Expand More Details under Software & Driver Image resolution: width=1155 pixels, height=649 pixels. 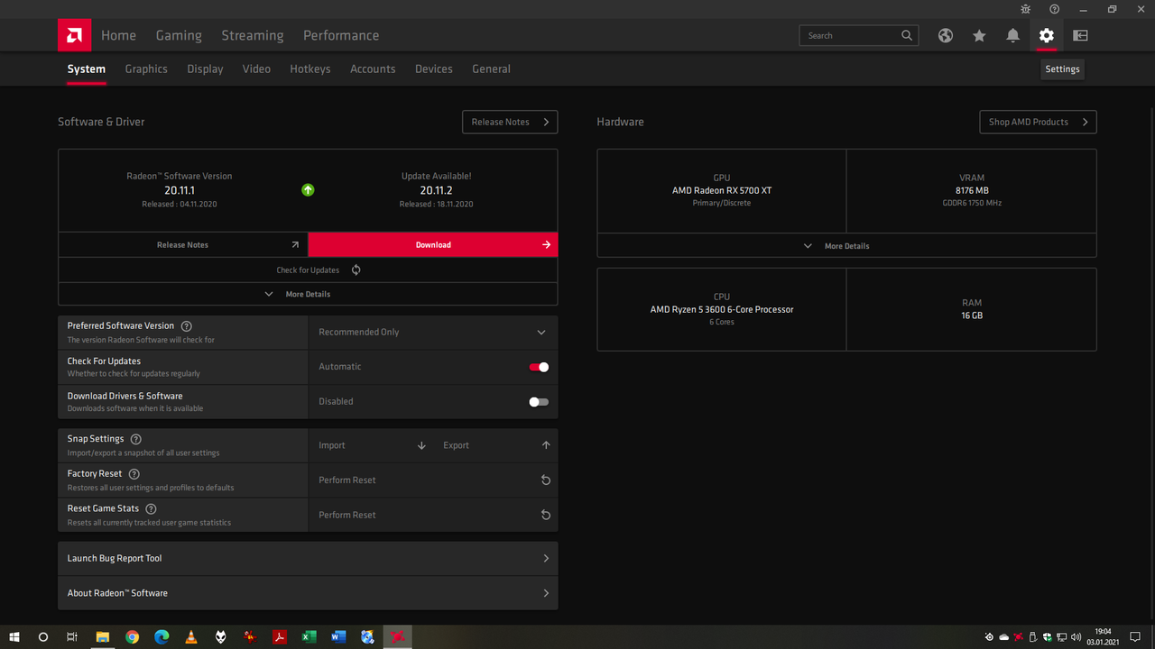click(308, 294)
